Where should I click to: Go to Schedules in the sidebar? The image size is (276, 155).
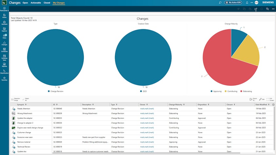(x=4, y=50)
